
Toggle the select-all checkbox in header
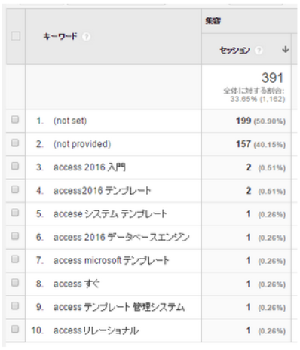(x=16, y=36)
